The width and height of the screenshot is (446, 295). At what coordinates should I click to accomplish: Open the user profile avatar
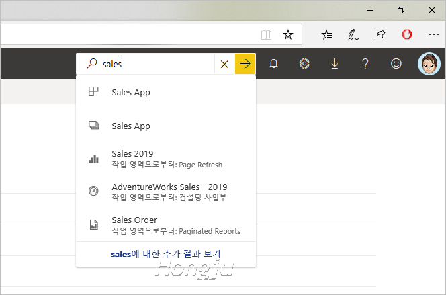(x=429, y=64)
